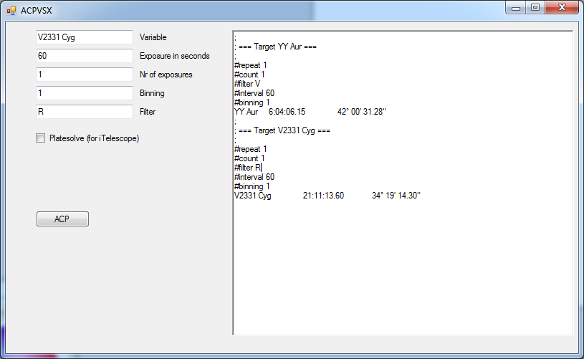
Task: Click the 'Filter' label
Action: pos(148,112)
